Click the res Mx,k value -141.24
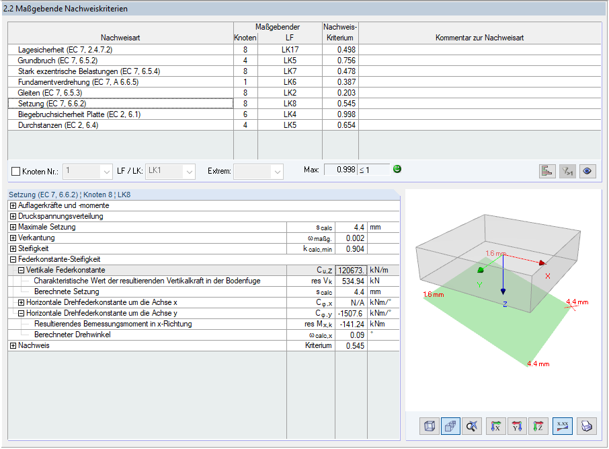 pos(351,324)
